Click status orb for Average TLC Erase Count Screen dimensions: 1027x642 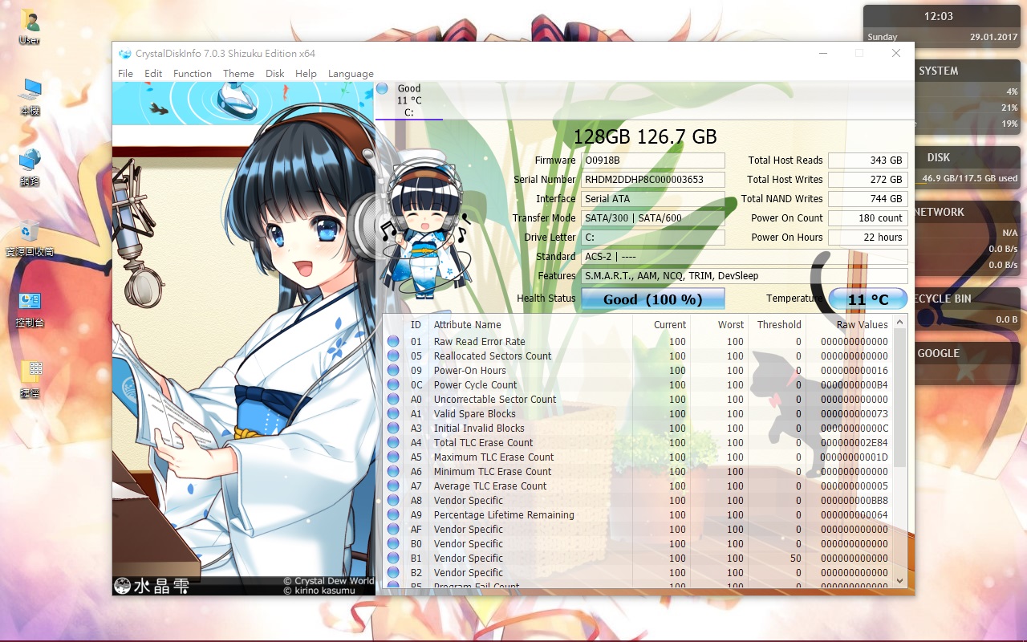pyautogui.click(x=393, y=486)
